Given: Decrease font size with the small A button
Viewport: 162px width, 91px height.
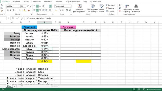Looking at the screenshot, I should 30,6.
